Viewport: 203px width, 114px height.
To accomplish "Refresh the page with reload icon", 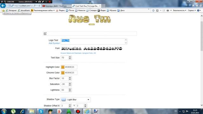I will pyautogui.click(x=39, y=6).
